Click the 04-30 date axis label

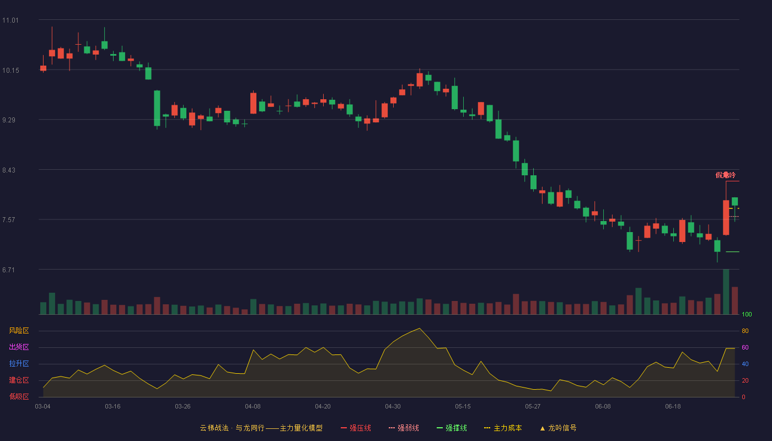tap(393, 406)
